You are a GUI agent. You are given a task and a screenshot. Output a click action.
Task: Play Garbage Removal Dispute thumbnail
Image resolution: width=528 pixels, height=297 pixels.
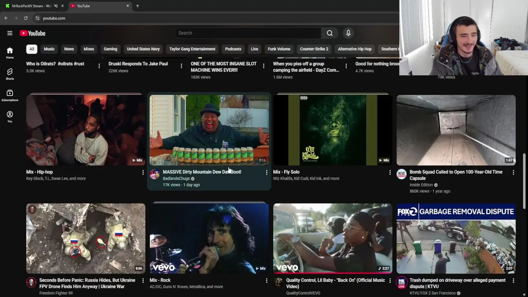456,238
